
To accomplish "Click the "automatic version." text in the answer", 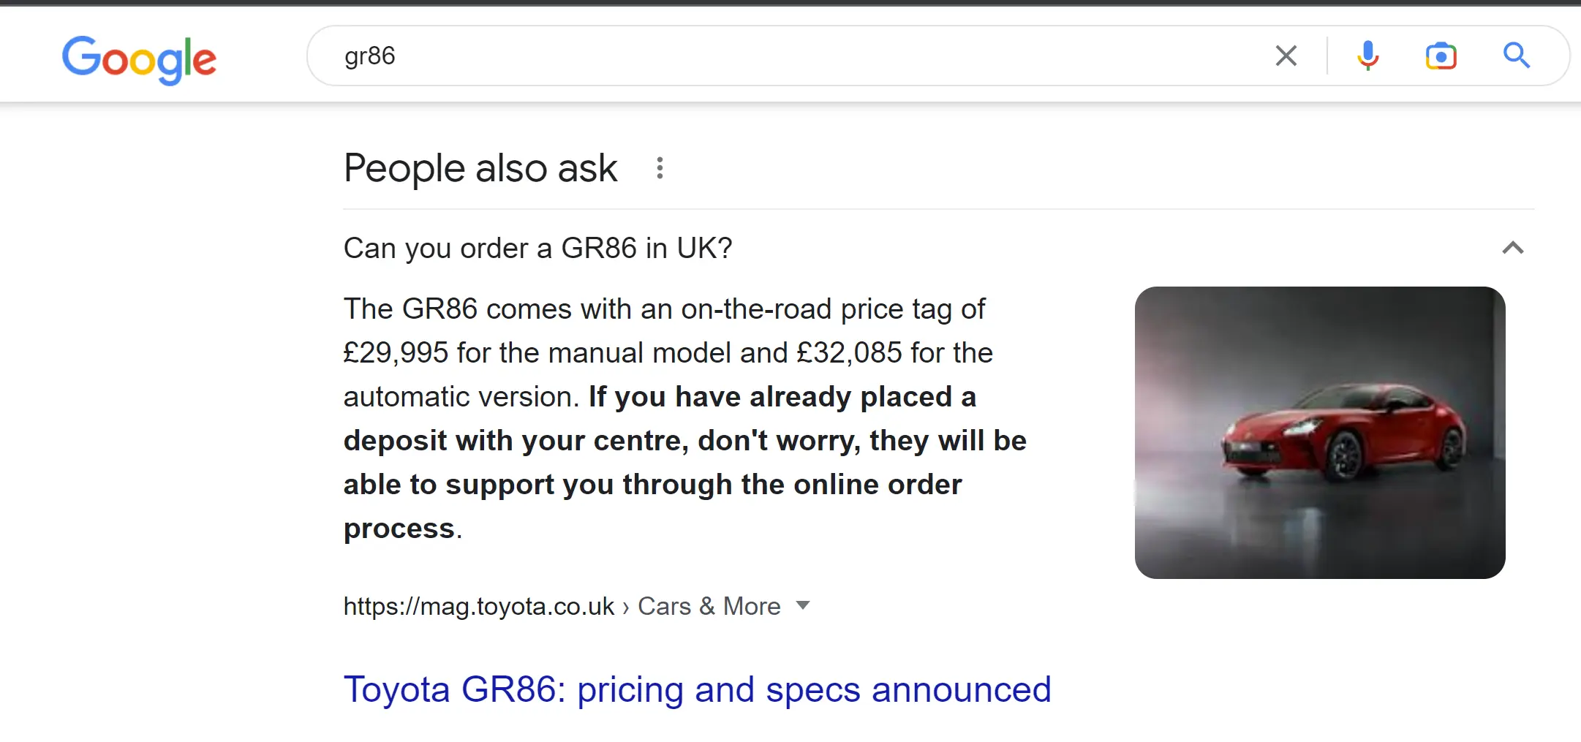I will pos(461,397).
